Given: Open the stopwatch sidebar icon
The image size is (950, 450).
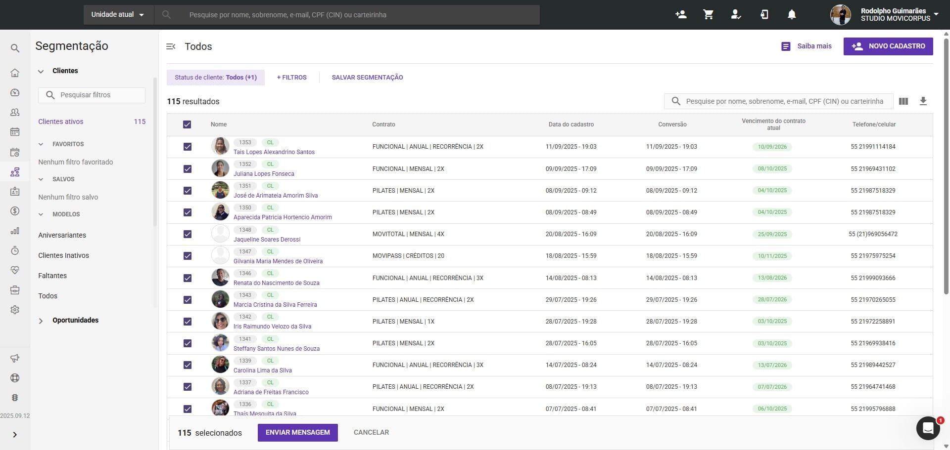Looking at the screenshot, I should (15, 250).
